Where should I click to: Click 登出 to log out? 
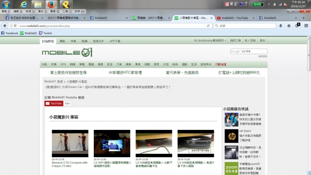(263, 40)
